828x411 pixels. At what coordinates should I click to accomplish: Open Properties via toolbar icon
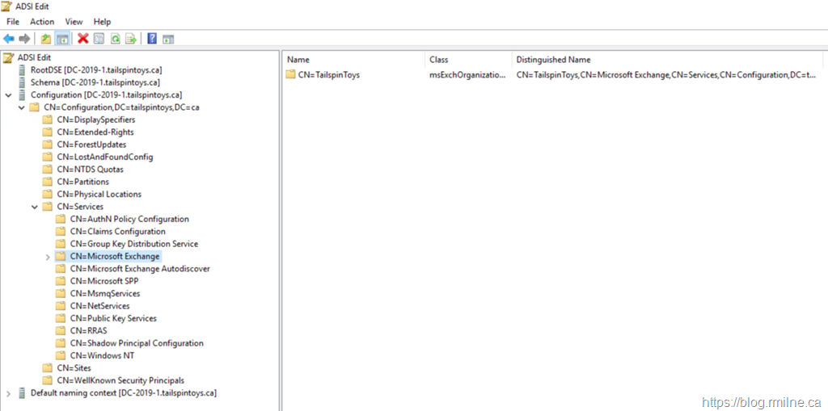[x=99, y=39]
